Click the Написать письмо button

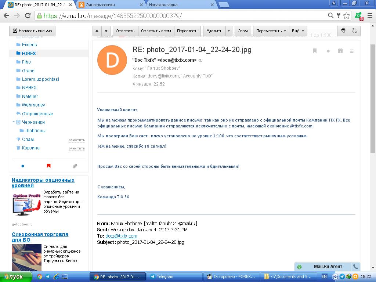point(32,31)
